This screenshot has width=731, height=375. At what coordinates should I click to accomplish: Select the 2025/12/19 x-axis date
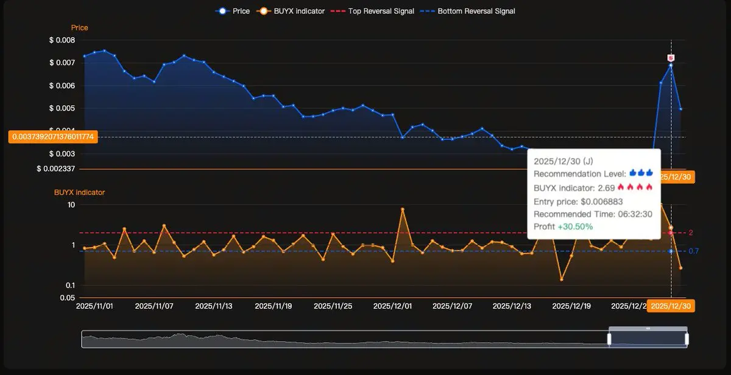click(571, 306)
